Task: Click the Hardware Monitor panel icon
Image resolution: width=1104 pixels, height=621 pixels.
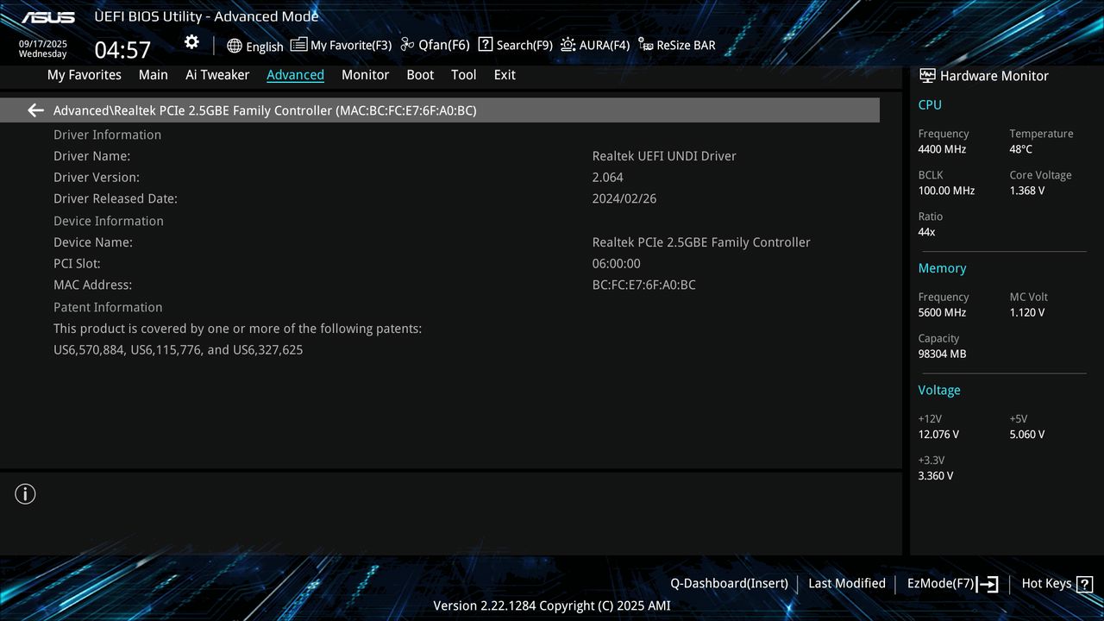Action: point(926,75)
